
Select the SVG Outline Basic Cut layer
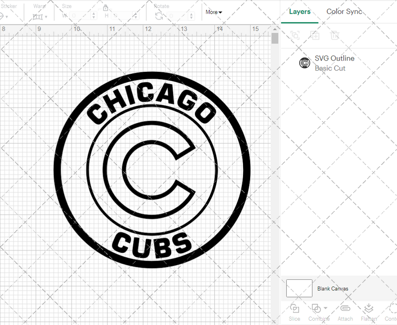[x=334, y=63]
